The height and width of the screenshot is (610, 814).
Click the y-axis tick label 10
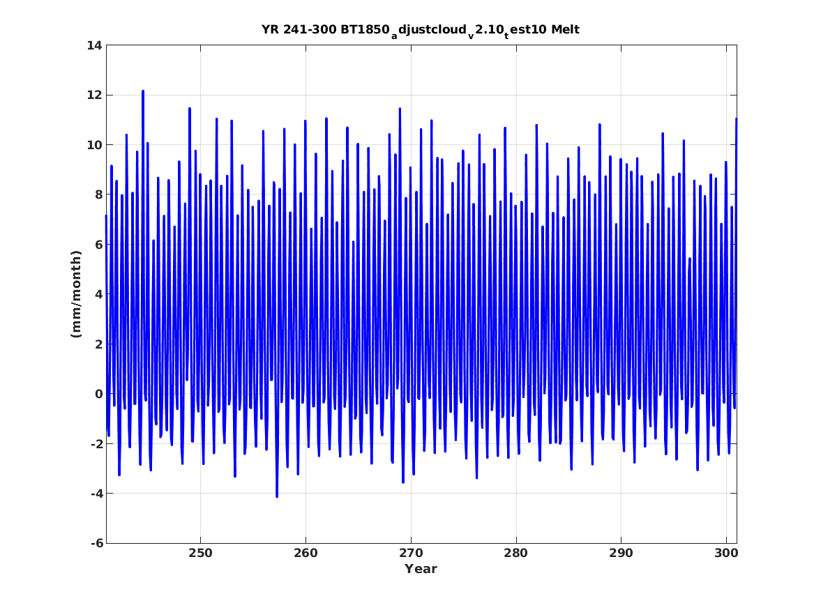tap(95, 145)
